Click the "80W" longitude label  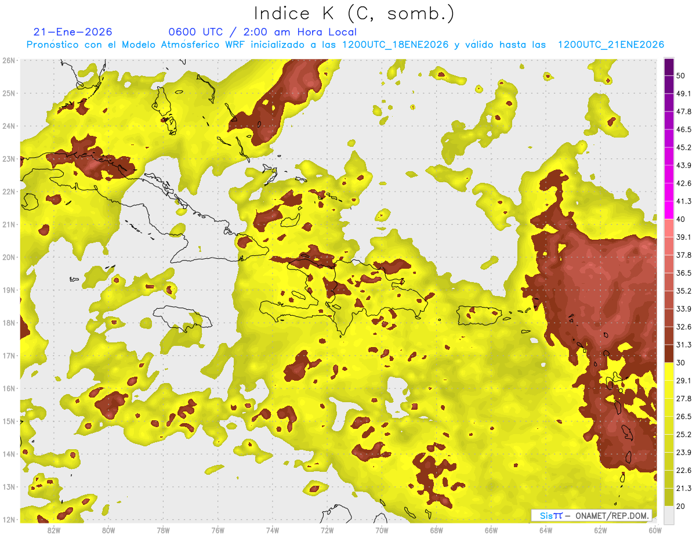pos(108,530)
